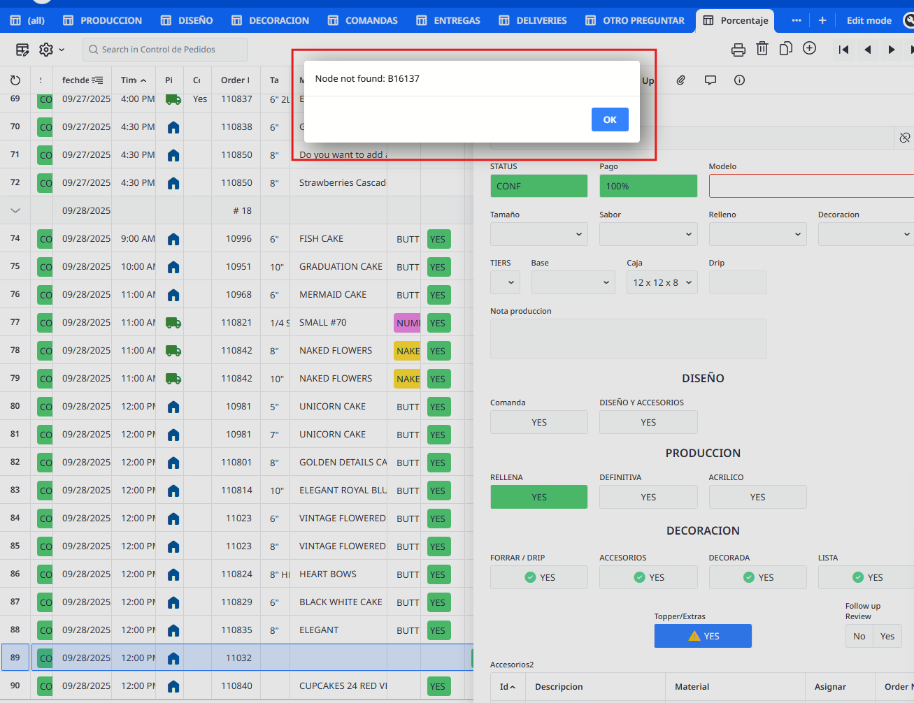Click the Search in Control de Pedidos field
914x703 pixels.
coord(165,50)
